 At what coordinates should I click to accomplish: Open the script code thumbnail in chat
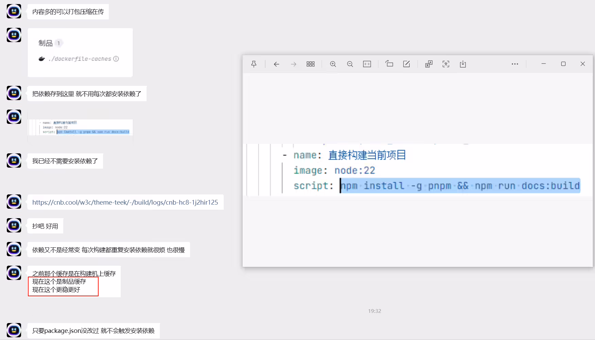[x=80, y=128]
